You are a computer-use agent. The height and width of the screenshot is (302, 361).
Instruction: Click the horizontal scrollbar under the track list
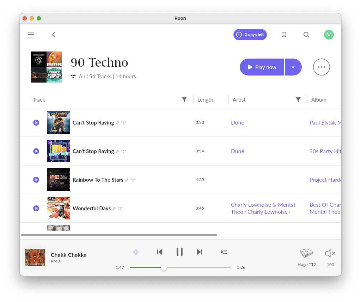coord(119,235)
